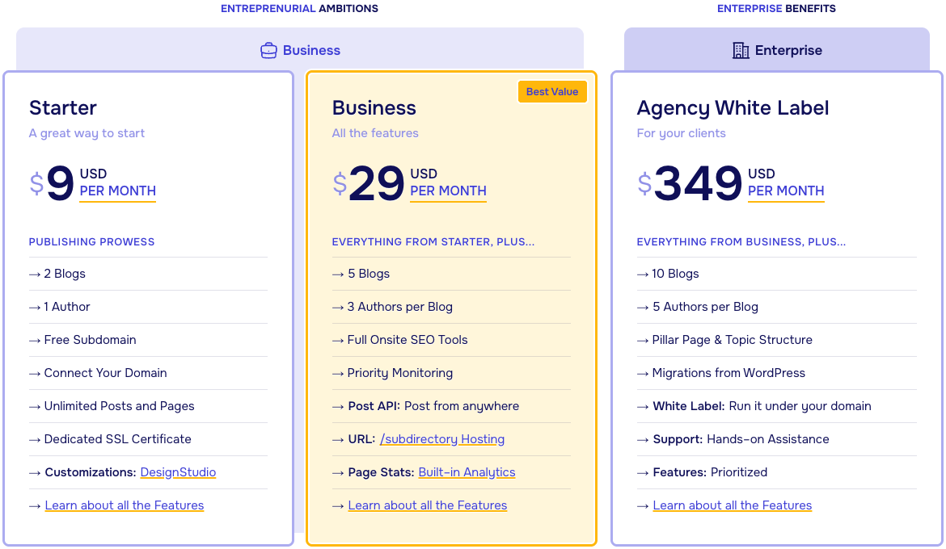Screen dimensions: 946x549
Task: Select the Business tab label at top
Action: (311, 50)
